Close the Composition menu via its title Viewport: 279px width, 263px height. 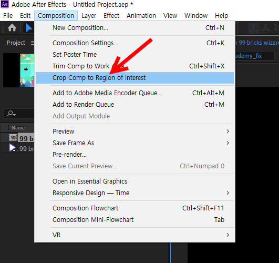pyautogui.click(x=56, y=16)
